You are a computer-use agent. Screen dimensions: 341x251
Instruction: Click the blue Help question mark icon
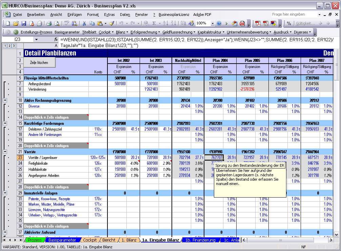pos(219,23)
